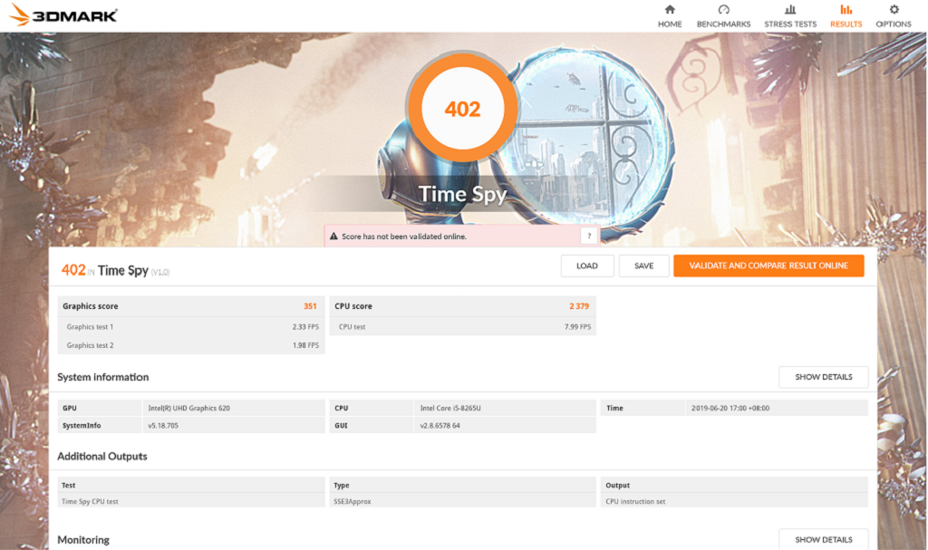Click the 3DMark logo
928x550 pixels.
pos(63,15)
